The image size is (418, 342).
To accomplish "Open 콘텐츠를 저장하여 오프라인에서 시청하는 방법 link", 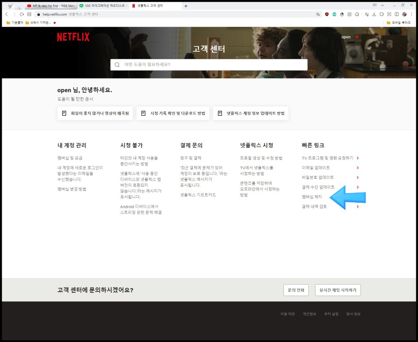I will pos(260,189).
